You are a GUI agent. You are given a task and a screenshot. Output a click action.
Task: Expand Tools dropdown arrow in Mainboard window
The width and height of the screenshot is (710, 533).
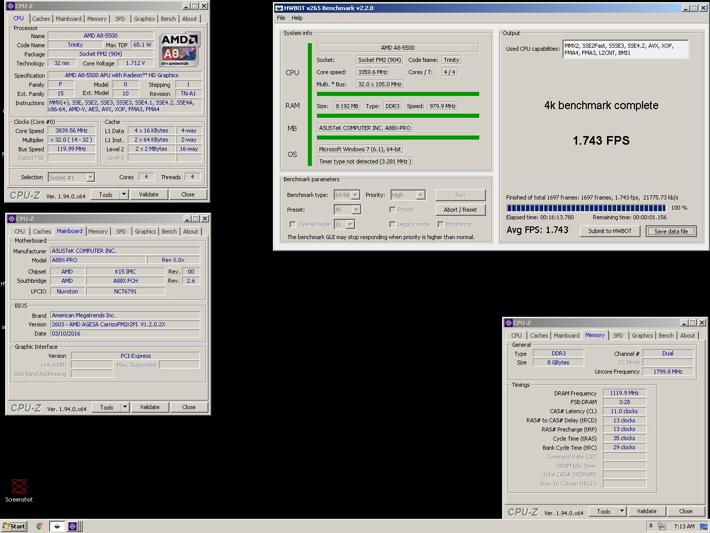tap(125, 407)
